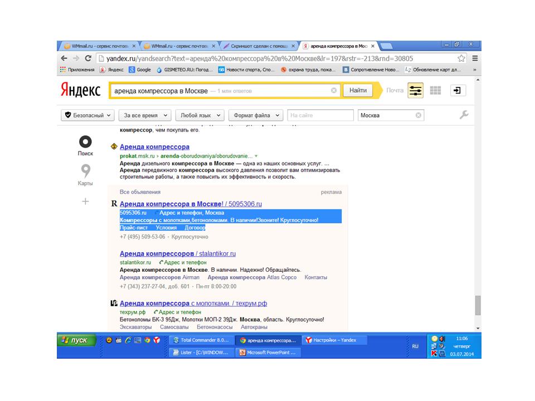
Task: Select the Поиск sidebar icon
Action: pos(85,145)
